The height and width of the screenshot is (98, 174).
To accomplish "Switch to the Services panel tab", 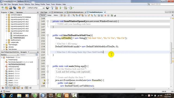I will pos(19,12).
